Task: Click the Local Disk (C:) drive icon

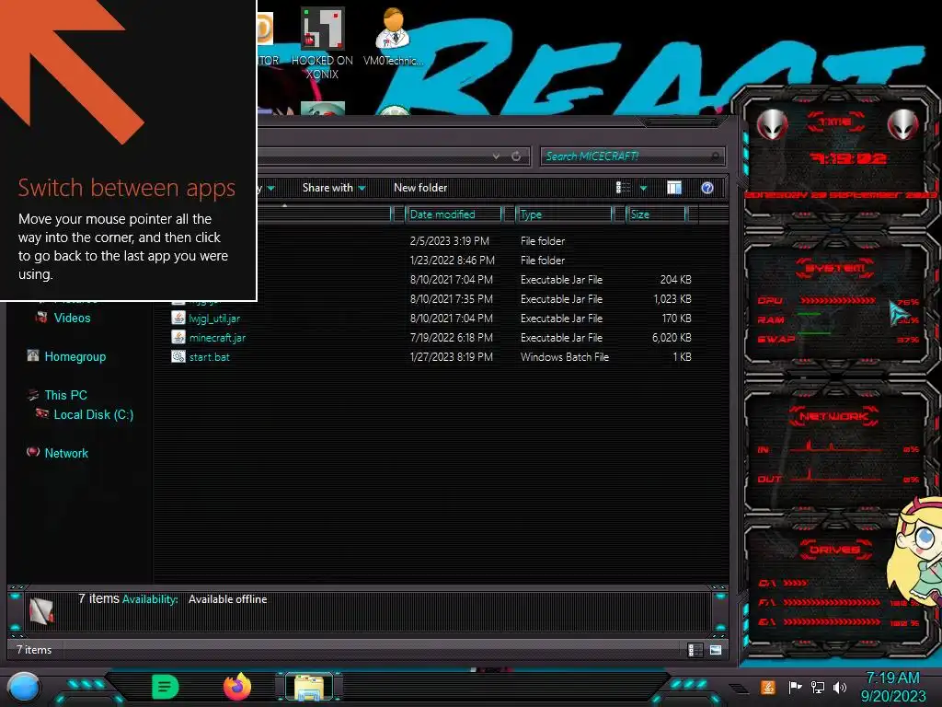Action: pyautogui.click(x=41, y=413)
